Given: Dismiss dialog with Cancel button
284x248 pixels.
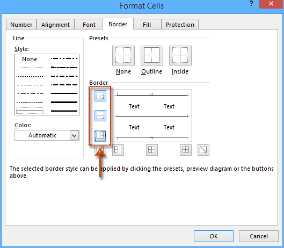Looking at the screenshot, I should tap(259, 236).
